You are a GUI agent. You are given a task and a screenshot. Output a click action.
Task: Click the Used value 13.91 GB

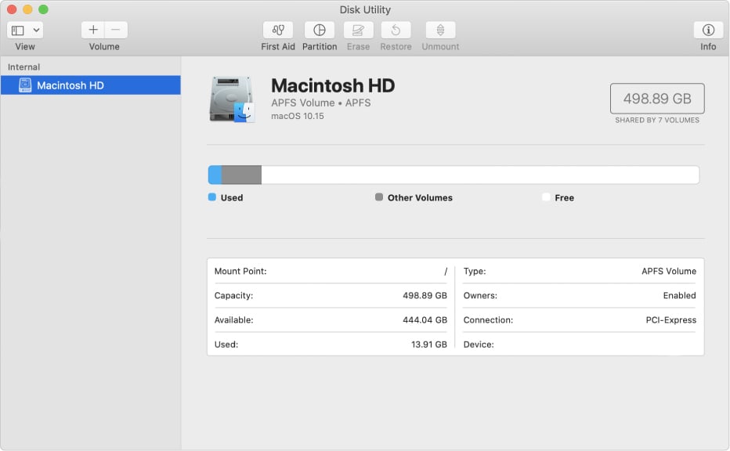point(428,345)
